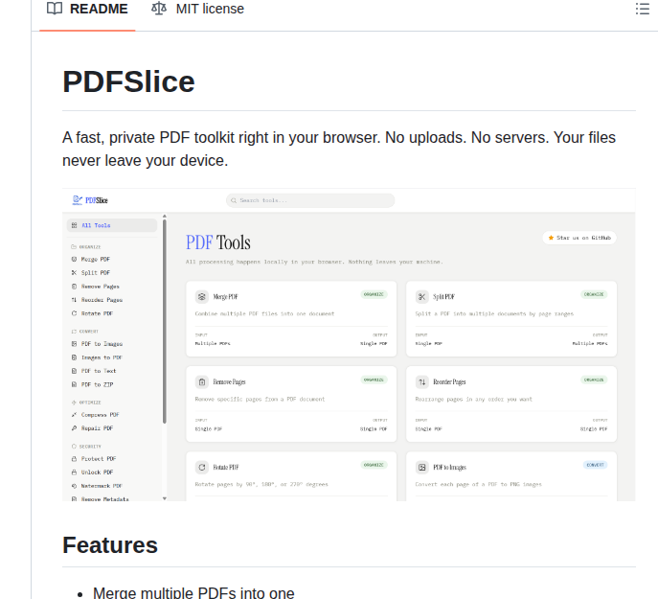Click the Features section heading
Viewport: 658px width, 599px height.
click(110, 545)
